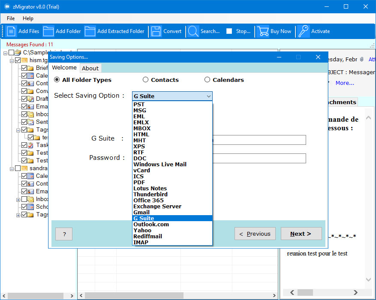The width and height of the screenshot is (376, 300).
Task: Select the All Folder Types radio button
Action: coord(57,80)
